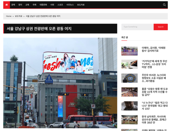169x131 pixels.
Task: Click the red Search button
Action: click(161, 27)
